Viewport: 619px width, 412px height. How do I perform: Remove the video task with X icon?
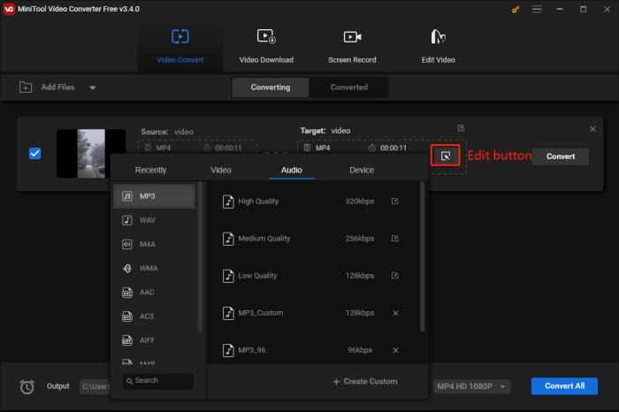point(592,129)
